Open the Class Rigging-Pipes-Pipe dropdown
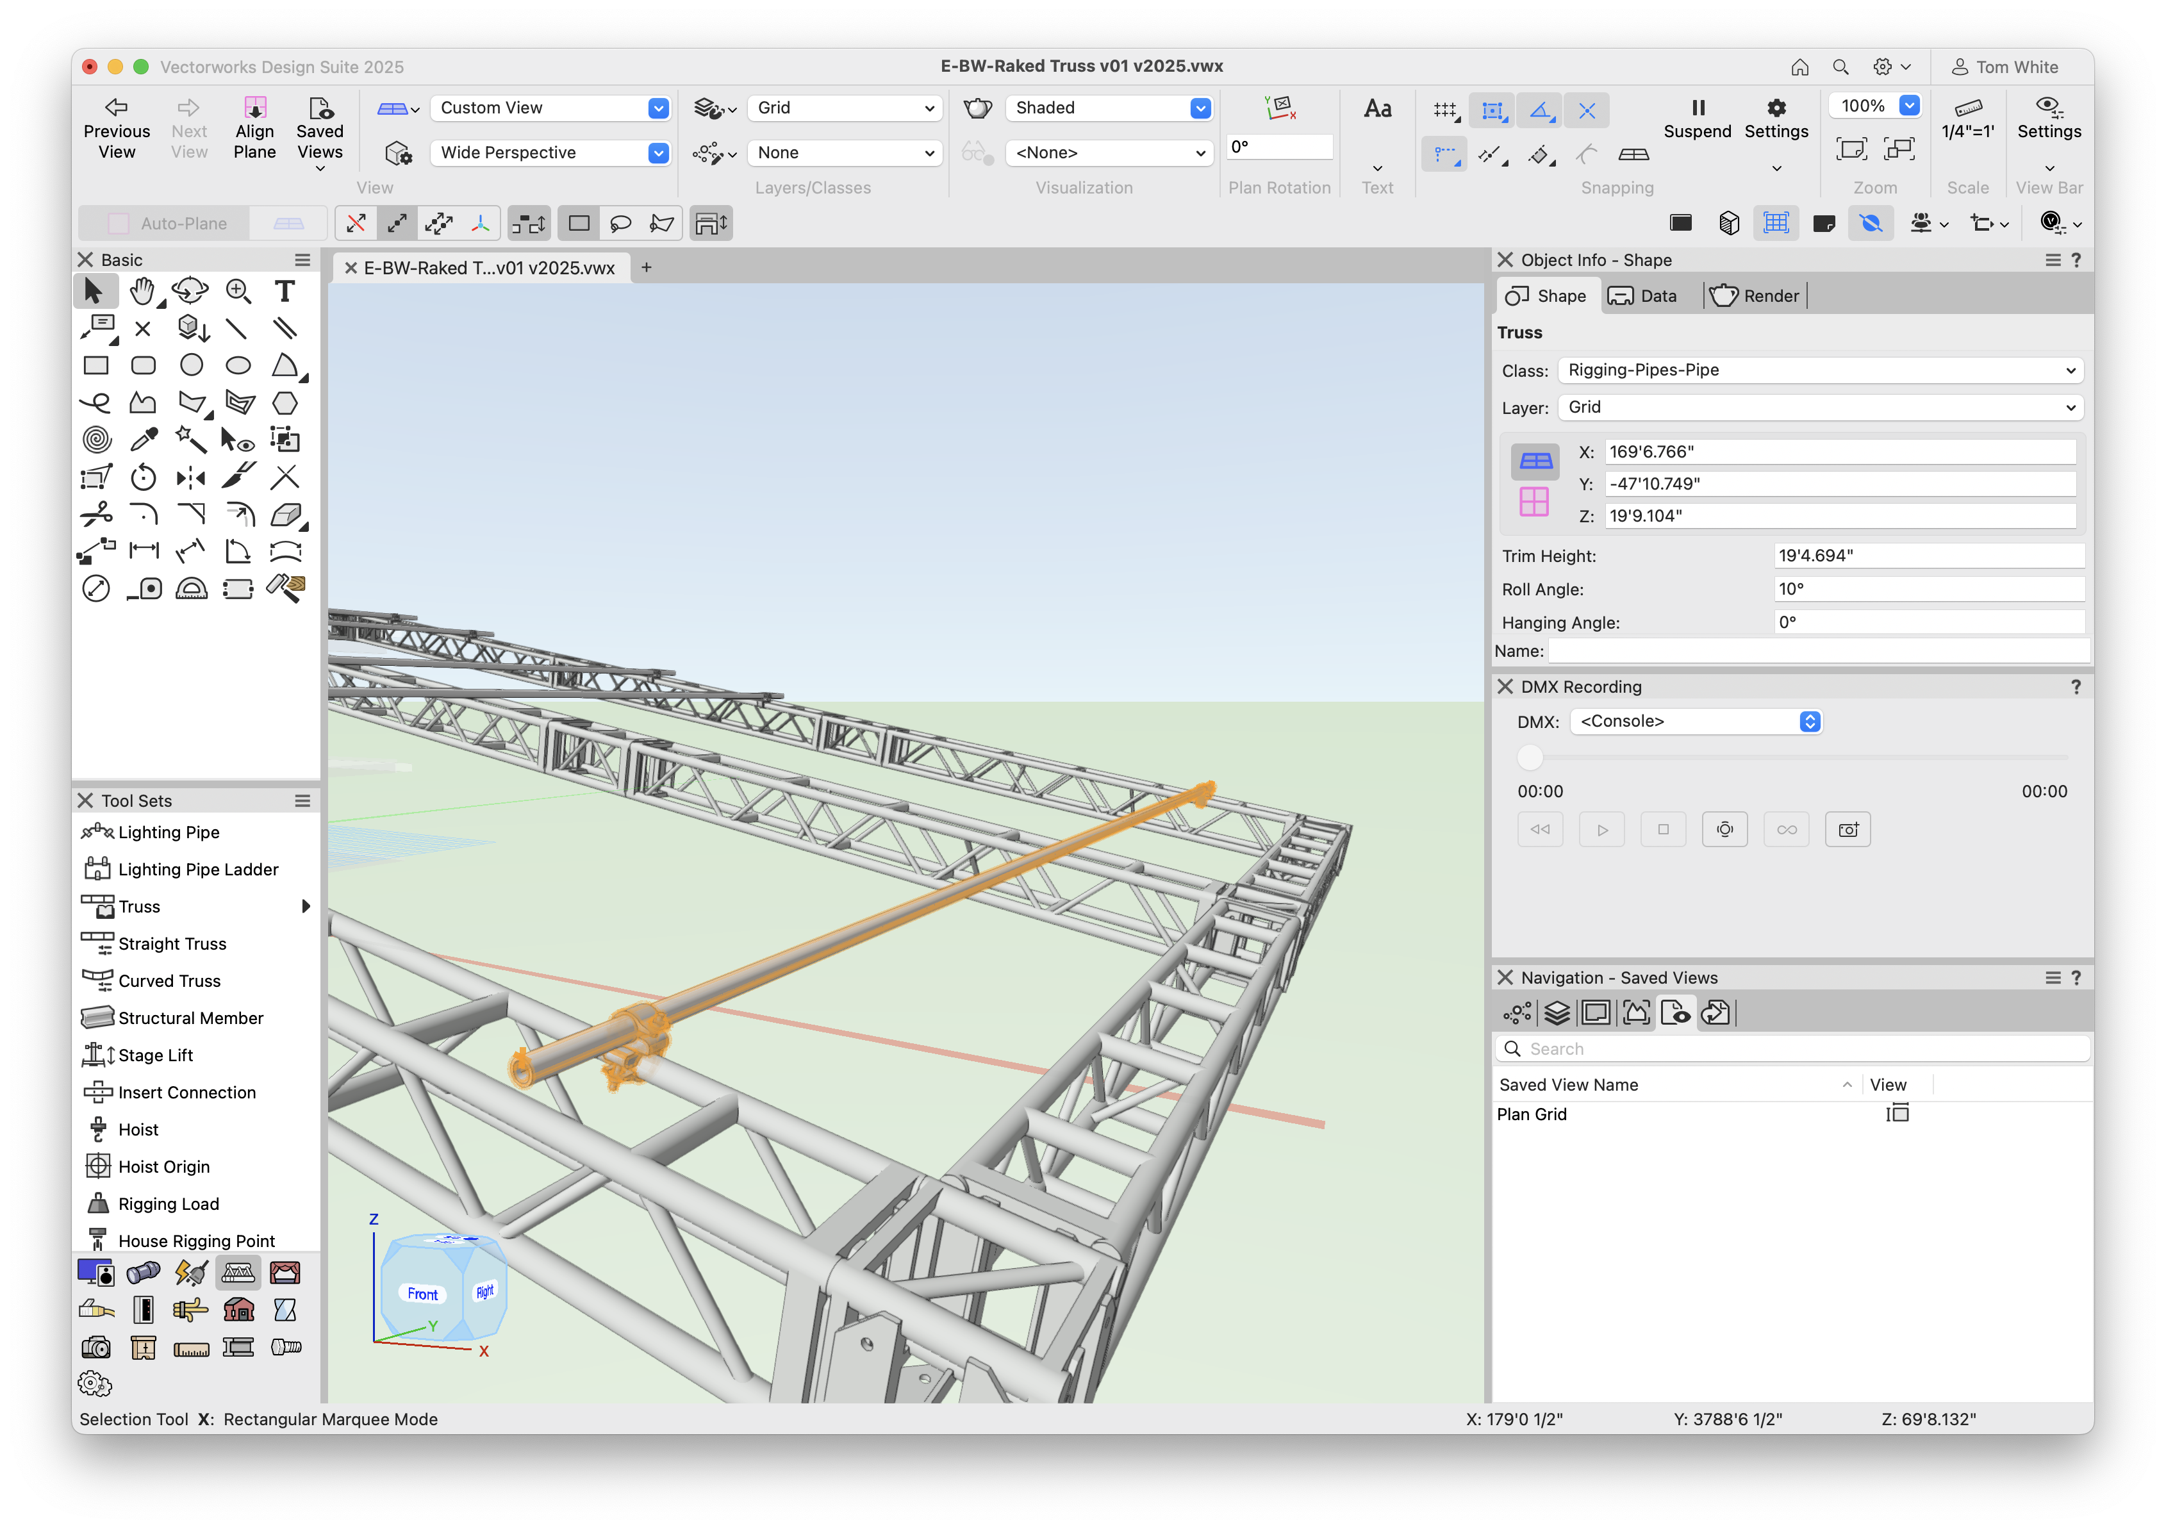 pyautogui.click(x=1820, y=370)
